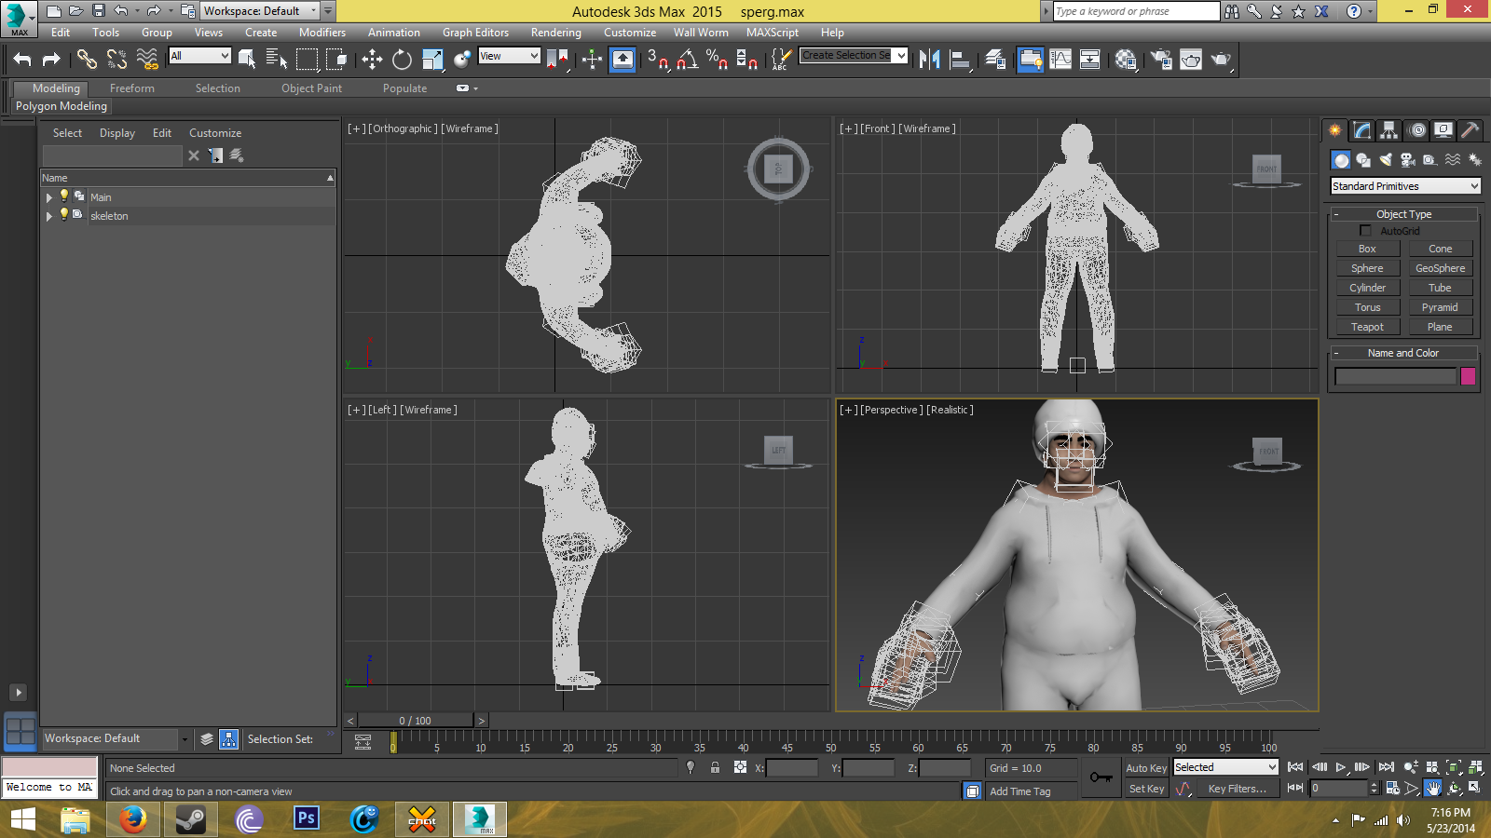Toggle the 3D Snaps tool
Viewport: 1491px width, 838px height.
[x=658, y=60]
